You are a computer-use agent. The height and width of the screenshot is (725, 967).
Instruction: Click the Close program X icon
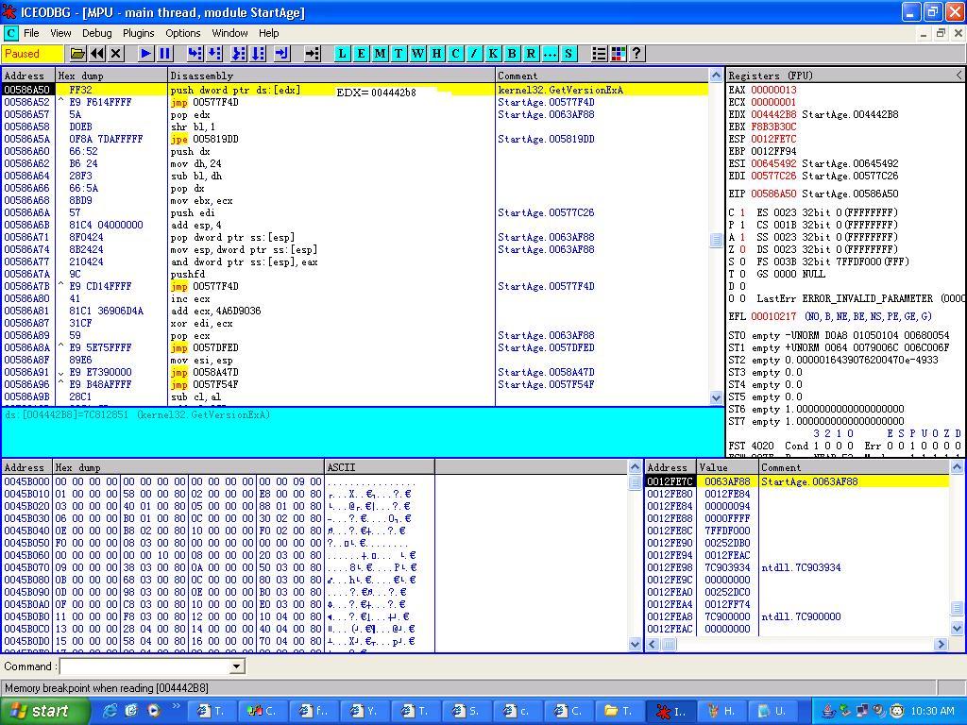[116, 54]
